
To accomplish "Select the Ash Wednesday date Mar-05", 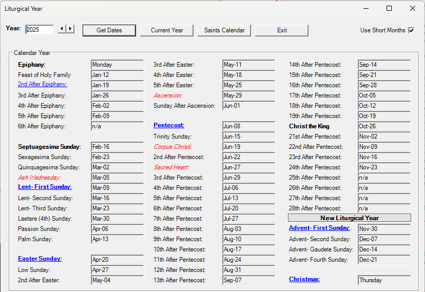I will click(118, 178).
